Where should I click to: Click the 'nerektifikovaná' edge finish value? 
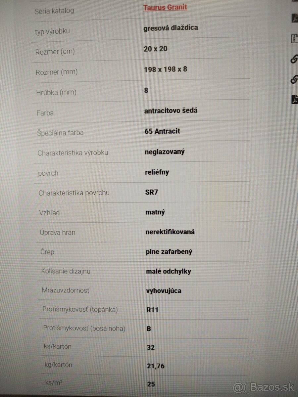click(170, 232)
